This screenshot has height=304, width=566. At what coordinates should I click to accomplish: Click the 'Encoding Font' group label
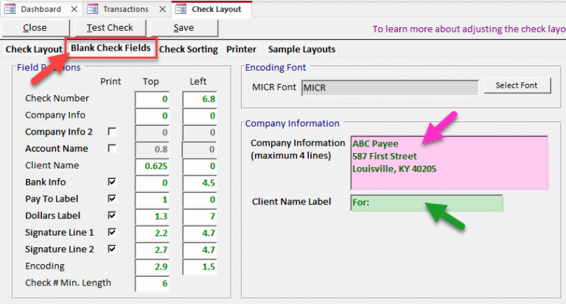(x=276, y=68)
